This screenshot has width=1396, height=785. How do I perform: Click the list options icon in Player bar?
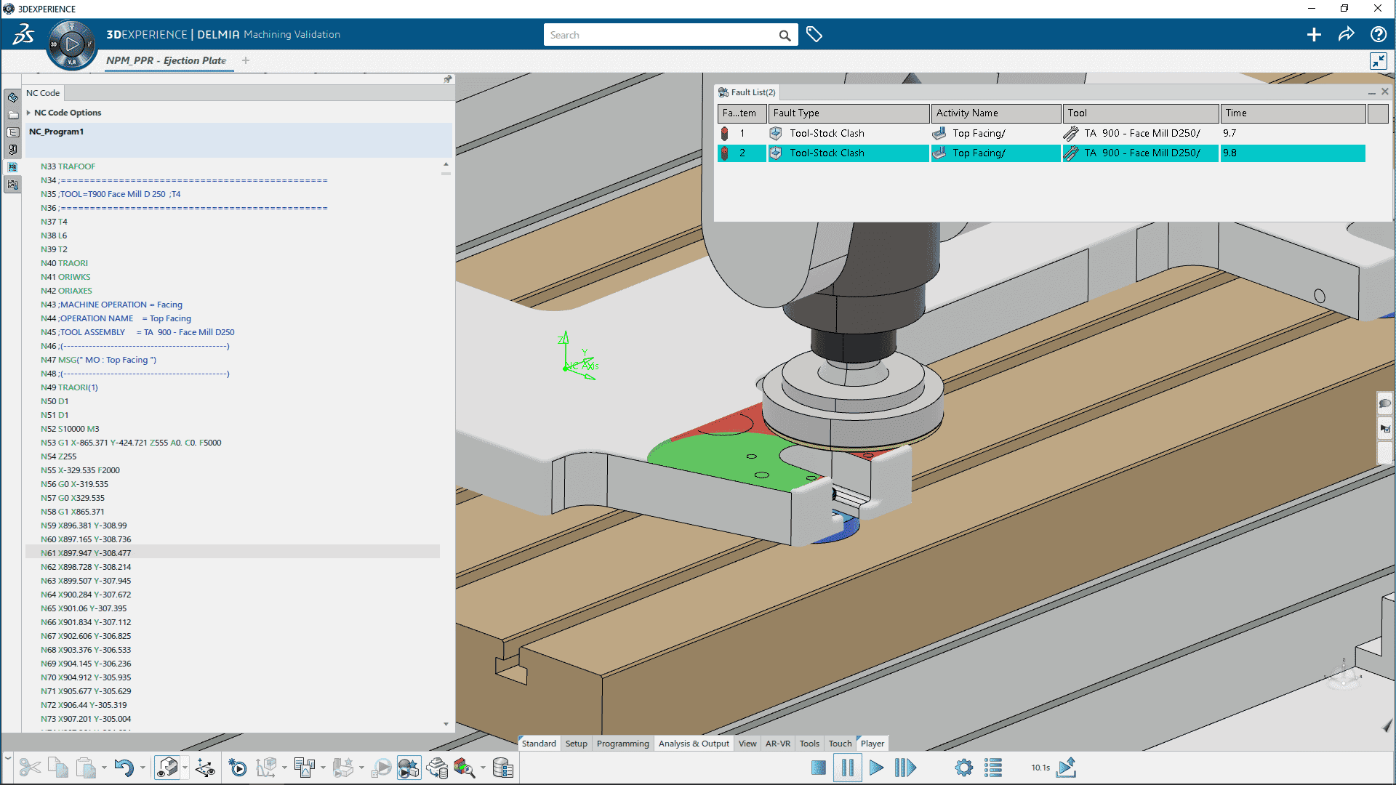993,768
